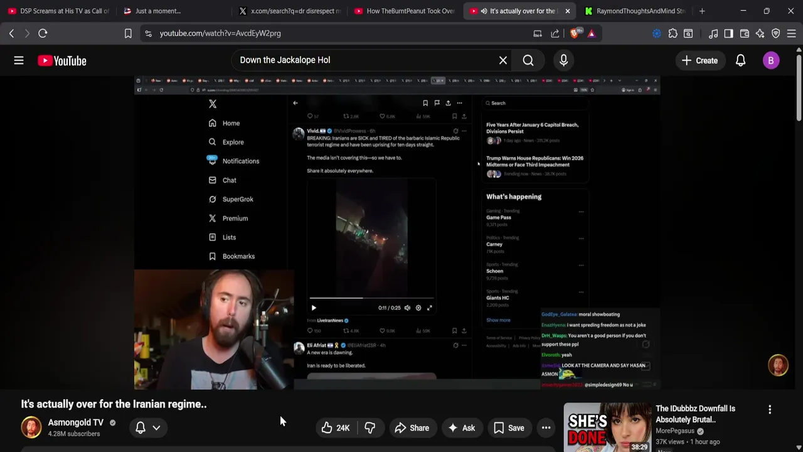This screenshot has width=803, height=452.
Task: Click '4.28M subscribers' text
Action: pos(74,434)
